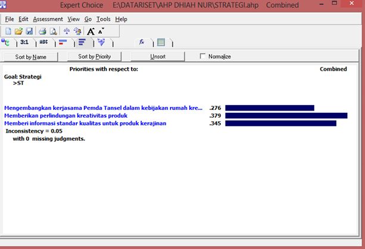Click 'with 0 missing judgments.' text
Image resolution: width=365 pixels, height=249 pixels.
49,139
